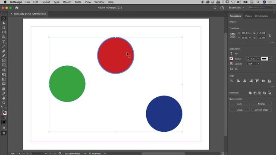This screenshot has width=276, height=155.
Task: Toggle the fill and stroke indicator in toolbar
Action: pyautogui.click(x=4, y=112)
